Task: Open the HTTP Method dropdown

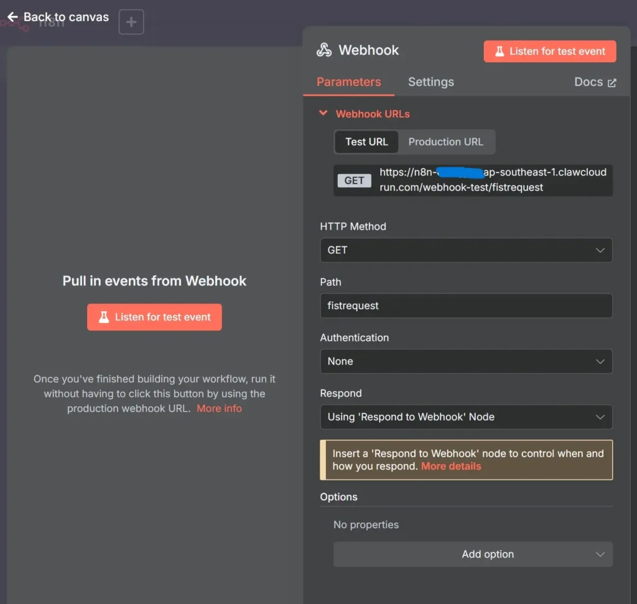Action: pyautogui.click(x=466, y=250)
